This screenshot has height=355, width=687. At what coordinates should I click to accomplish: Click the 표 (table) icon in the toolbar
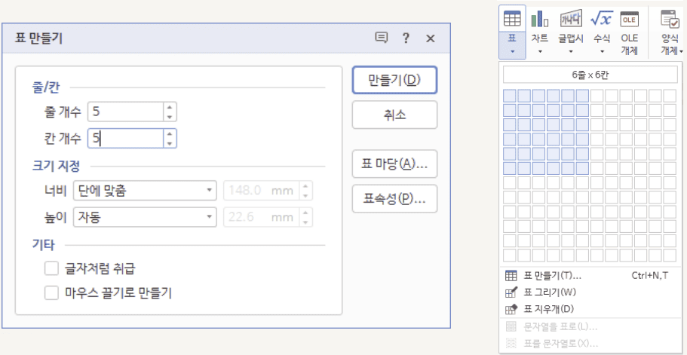coord(512,20)
